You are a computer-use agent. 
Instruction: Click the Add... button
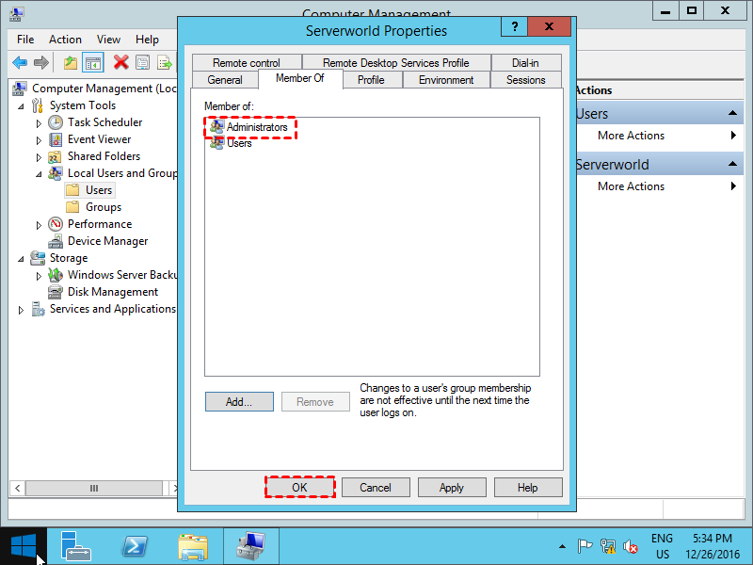coord(239,402)
